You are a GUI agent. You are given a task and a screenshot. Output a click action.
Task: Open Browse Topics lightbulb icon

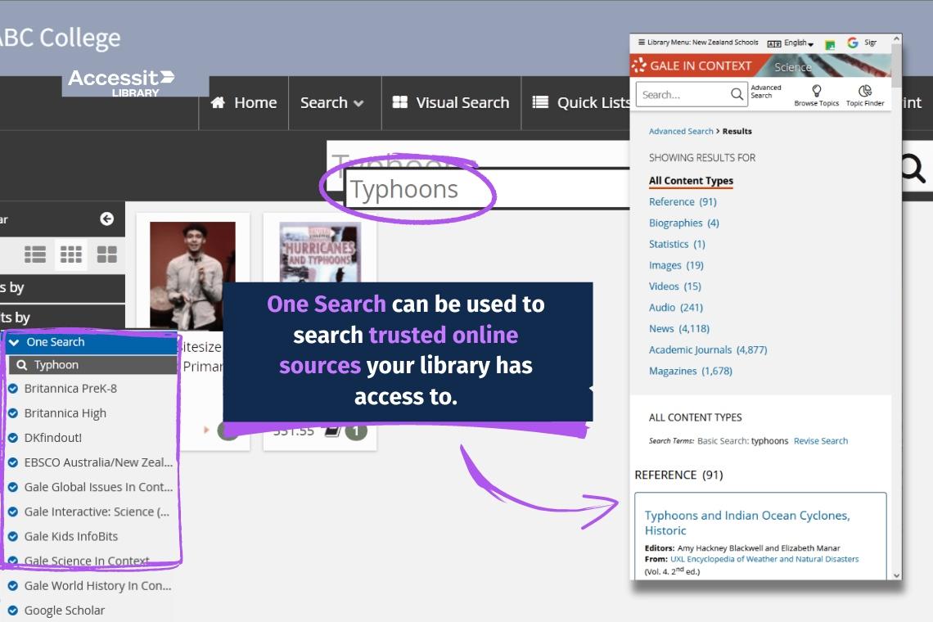tap(817, 91)
